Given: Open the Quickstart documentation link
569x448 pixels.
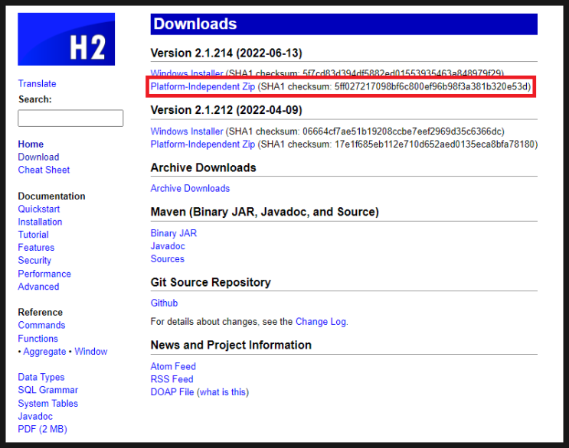Looking at the screenshot, I should click(39, 209).
